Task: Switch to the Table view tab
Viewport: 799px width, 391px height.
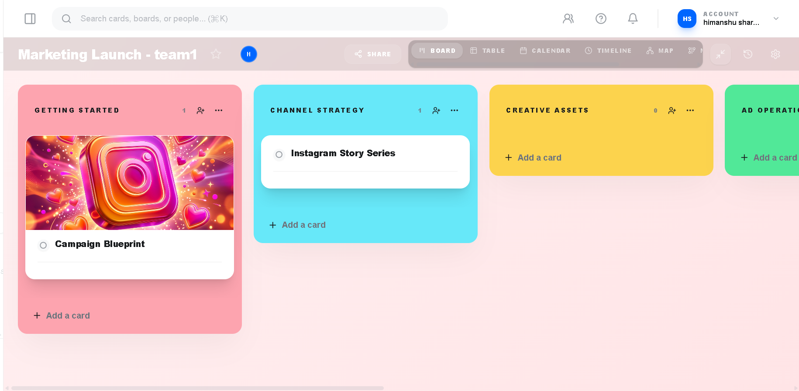Action: tap(487, 51)
